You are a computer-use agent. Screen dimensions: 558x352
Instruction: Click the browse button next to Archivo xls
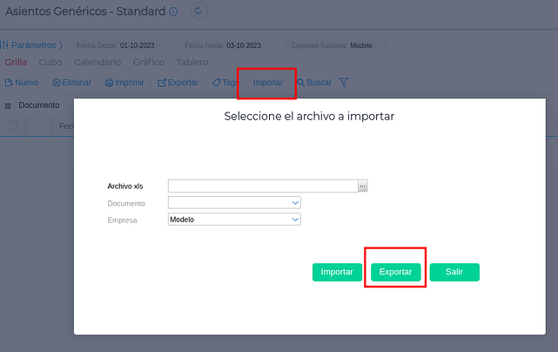click(x=363, y=186)
